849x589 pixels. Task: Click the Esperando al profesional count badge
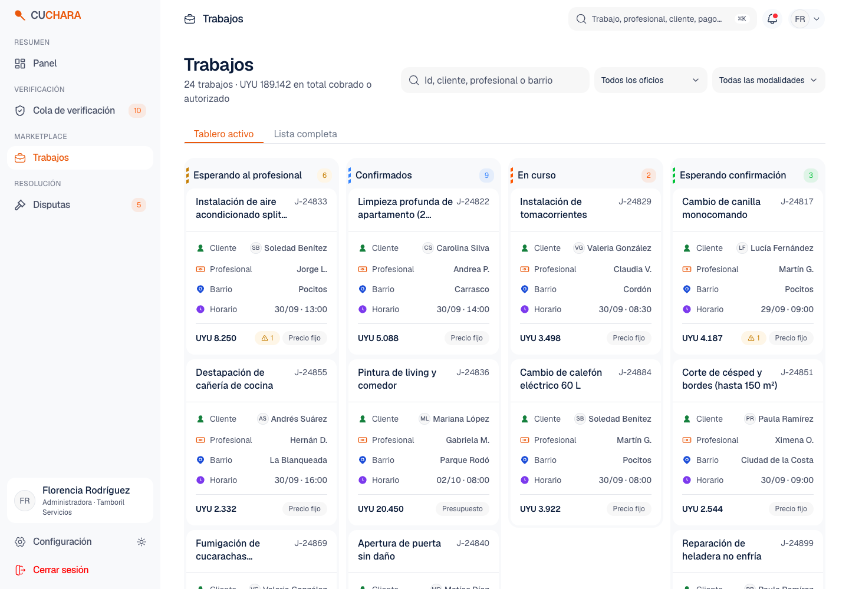(x=324, y=175)
